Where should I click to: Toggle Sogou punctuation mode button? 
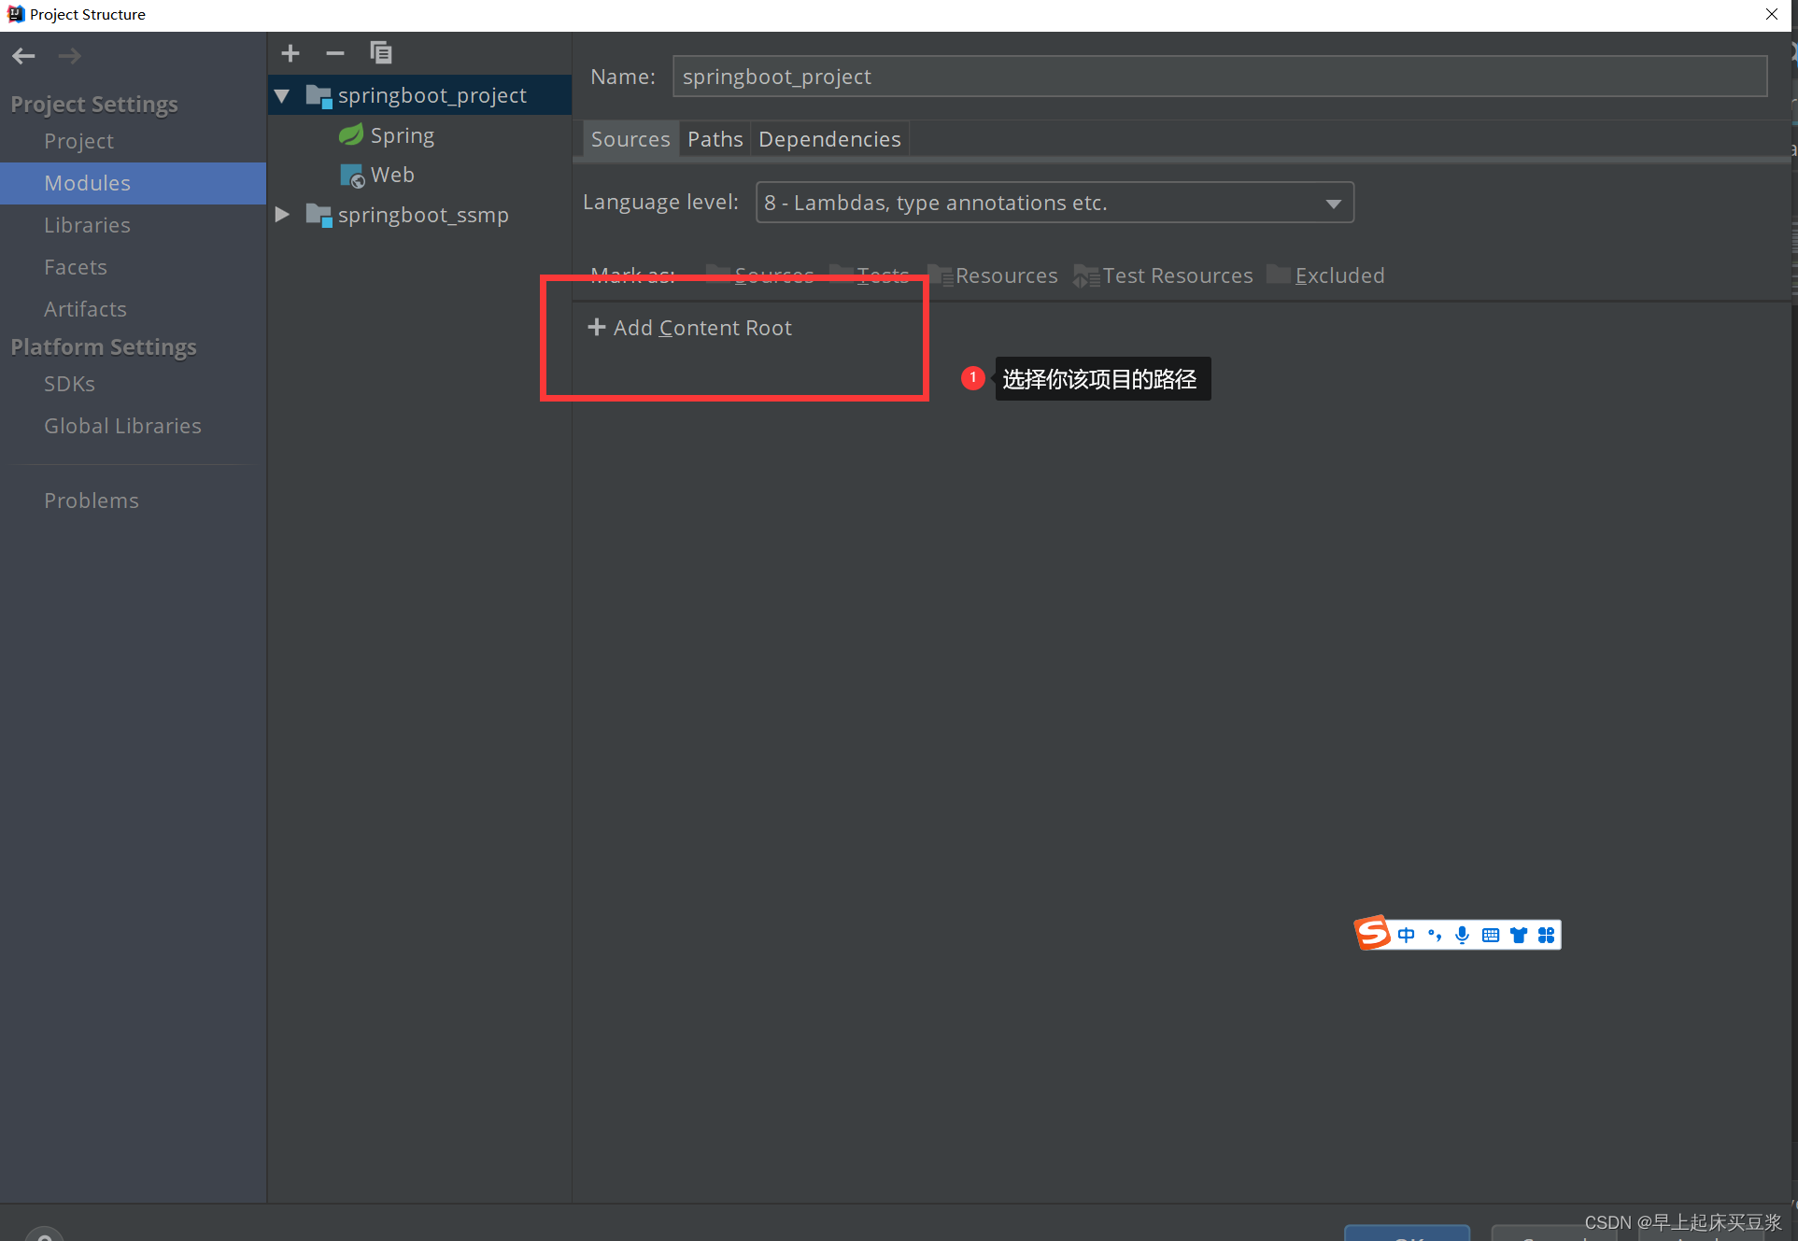click(1434, 935)
